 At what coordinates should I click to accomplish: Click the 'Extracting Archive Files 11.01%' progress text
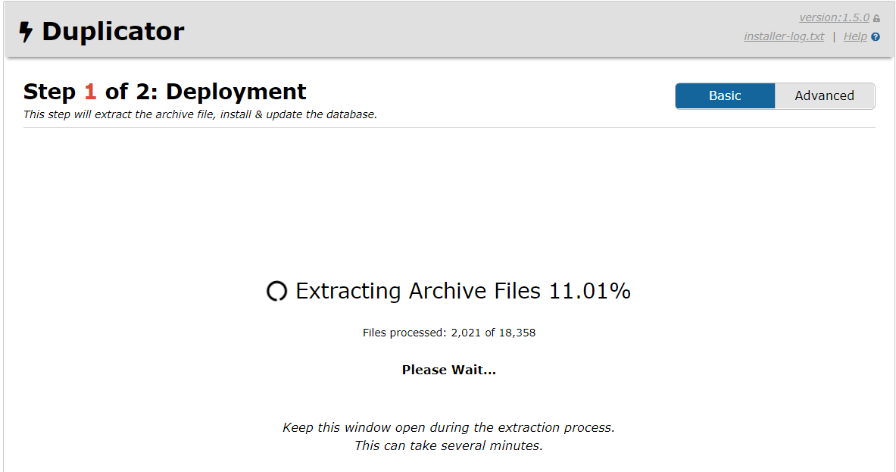(463, 292)
